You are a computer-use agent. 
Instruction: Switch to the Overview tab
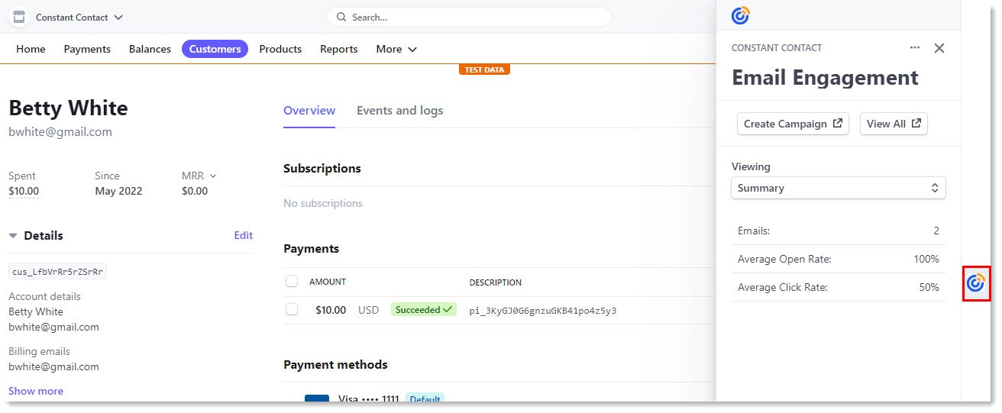point(309,111)
